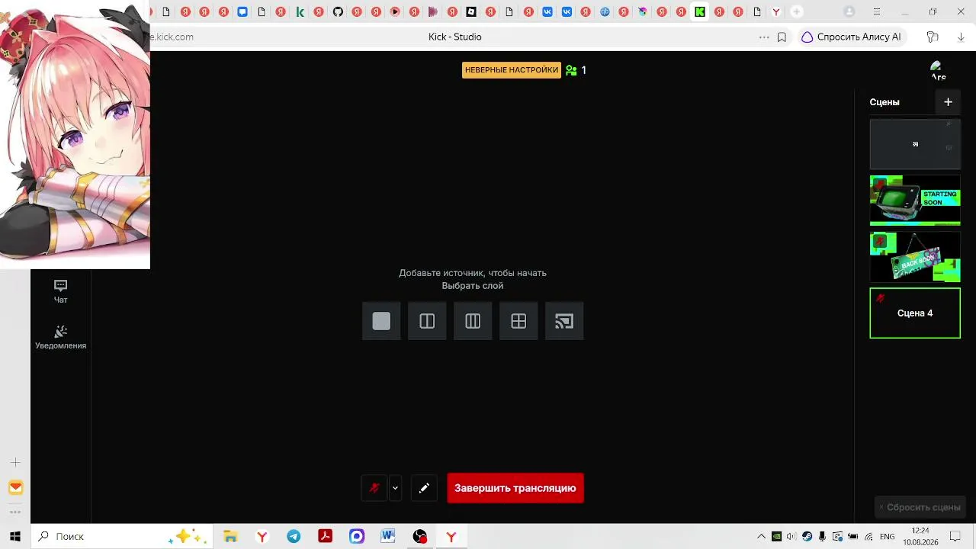Click the red Завершить трансляцию button
976x549 pixels.
click(515, 488)
